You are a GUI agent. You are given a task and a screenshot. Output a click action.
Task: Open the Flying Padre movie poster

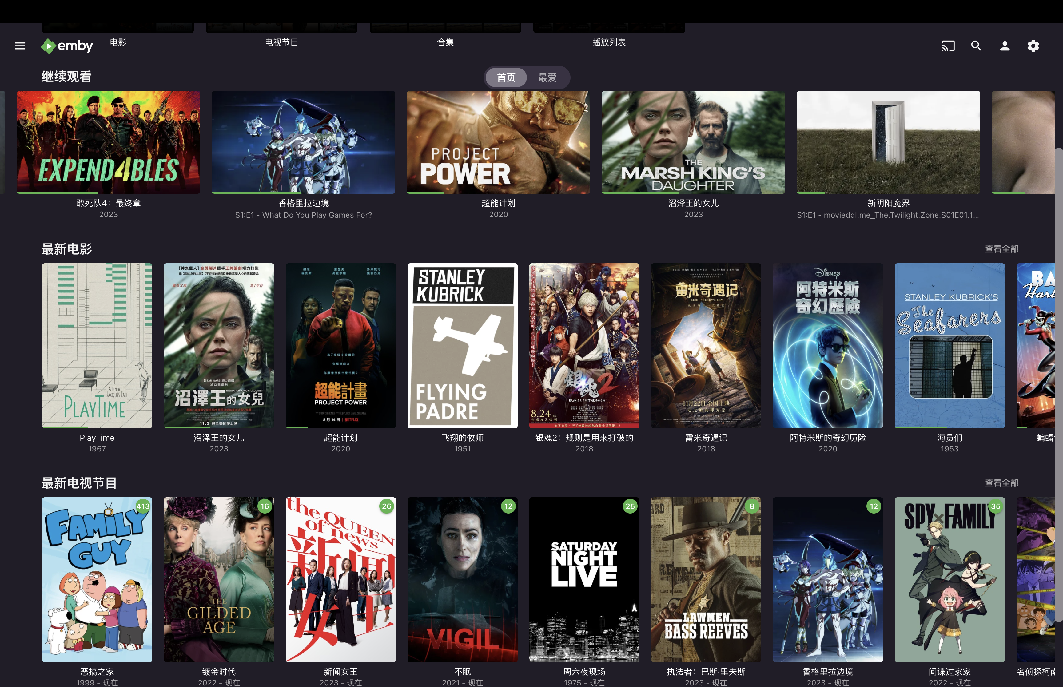(463, 346)
